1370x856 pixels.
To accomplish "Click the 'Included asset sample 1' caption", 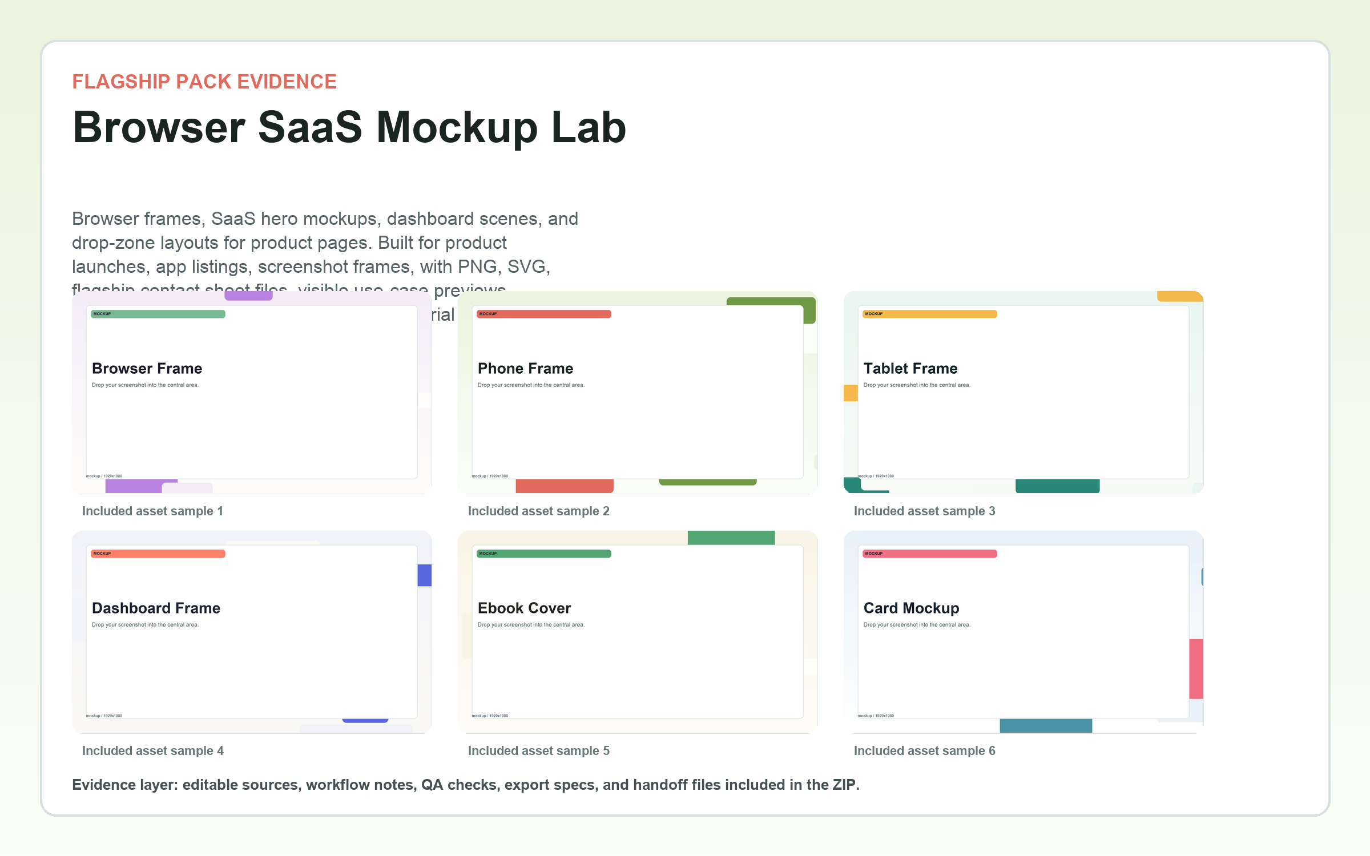I will [x=152, y=511].
